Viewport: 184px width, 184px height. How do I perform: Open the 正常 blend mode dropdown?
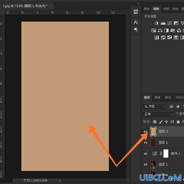coord(158,114)
